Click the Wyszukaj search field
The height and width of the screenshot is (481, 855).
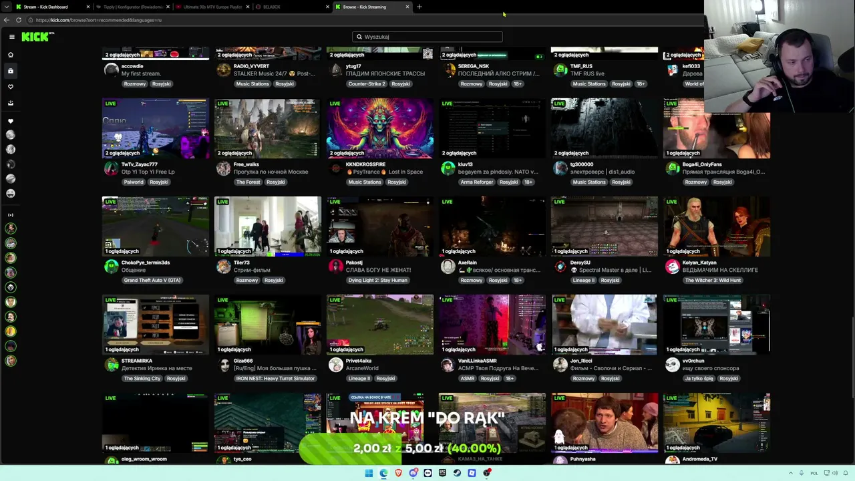(x=427, y=37)
